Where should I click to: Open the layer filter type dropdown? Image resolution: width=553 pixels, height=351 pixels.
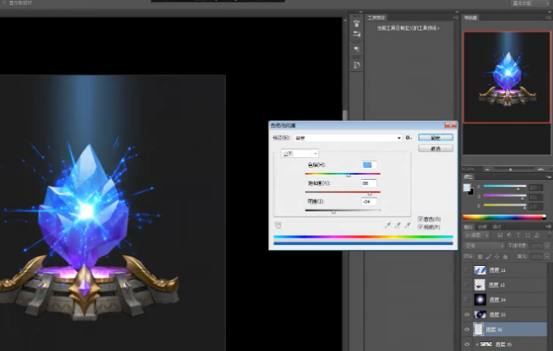click(x=477, y=235)
